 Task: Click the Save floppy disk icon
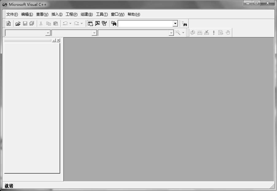click(x=25, y=24)
